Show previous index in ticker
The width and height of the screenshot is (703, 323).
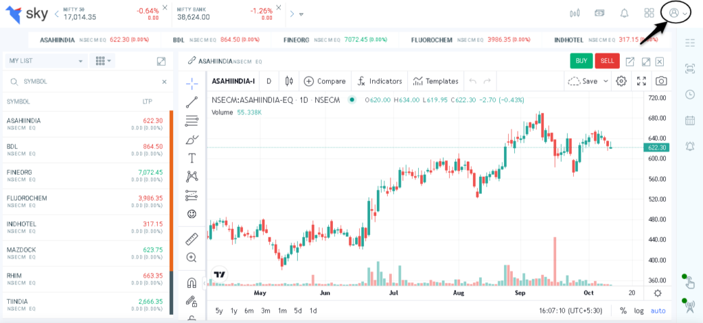(56, 14)
